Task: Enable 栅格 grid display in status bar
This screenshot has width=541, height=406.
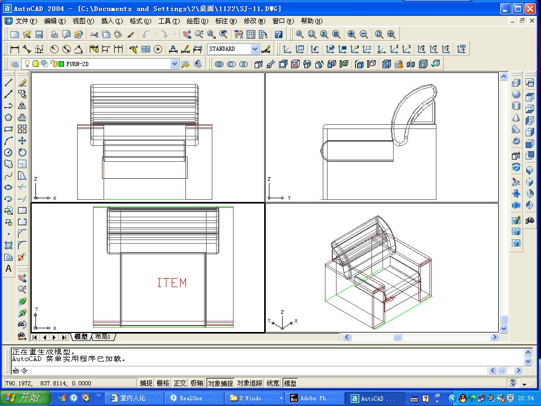Action: [x=163, y=383]
